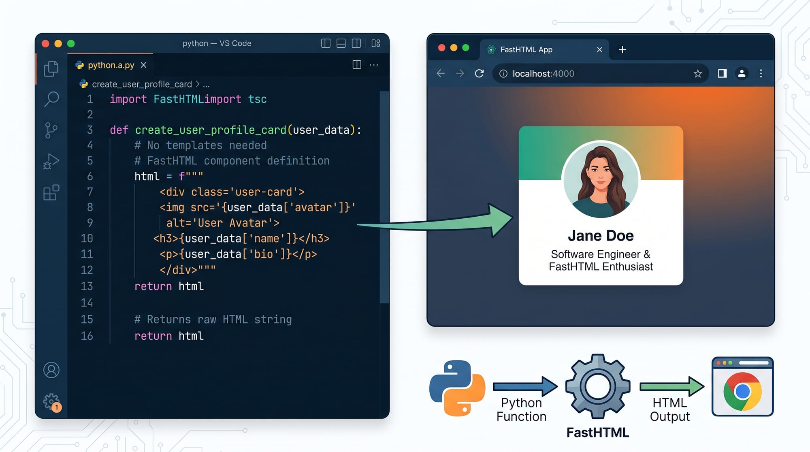Viewport: 810px width, 452px height.
Task: Click 'python — VS Code' window title
Action: pos(217,43)
